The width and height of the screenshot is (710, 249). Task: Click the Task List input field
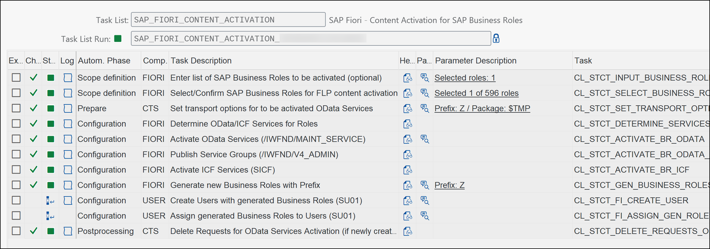pos(228,20)
